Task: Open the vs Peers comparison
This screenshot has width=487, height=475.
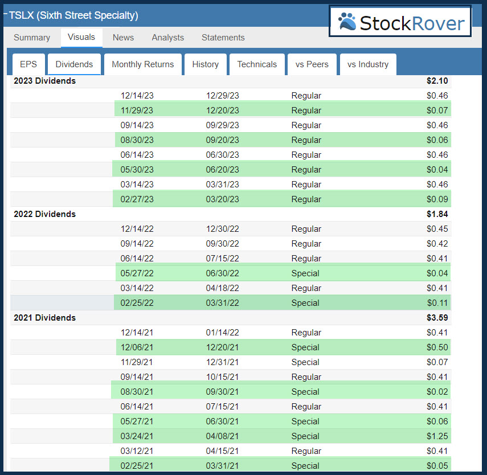Action: [312, 64]
